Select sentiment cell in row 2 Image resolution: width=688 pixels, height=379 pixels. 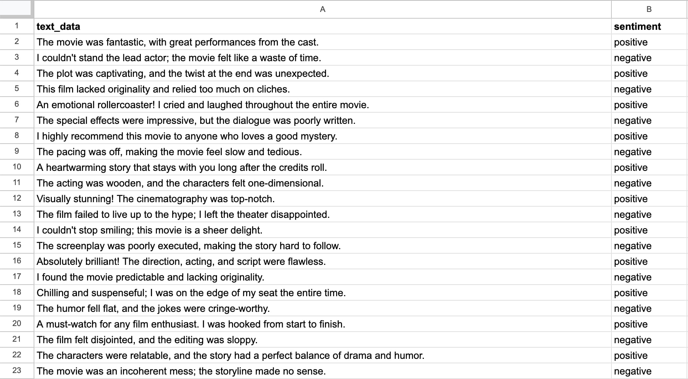[x=649, y=42]
